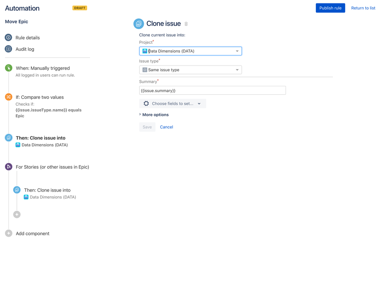Click the first Clone issue action icon
This screenshot has height=302, width=383.
point(8,138)
